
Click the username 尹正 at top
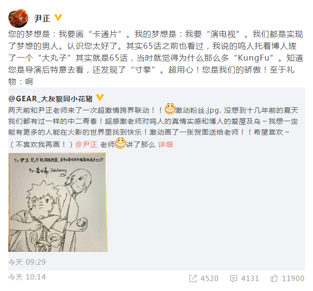(42, 18)
